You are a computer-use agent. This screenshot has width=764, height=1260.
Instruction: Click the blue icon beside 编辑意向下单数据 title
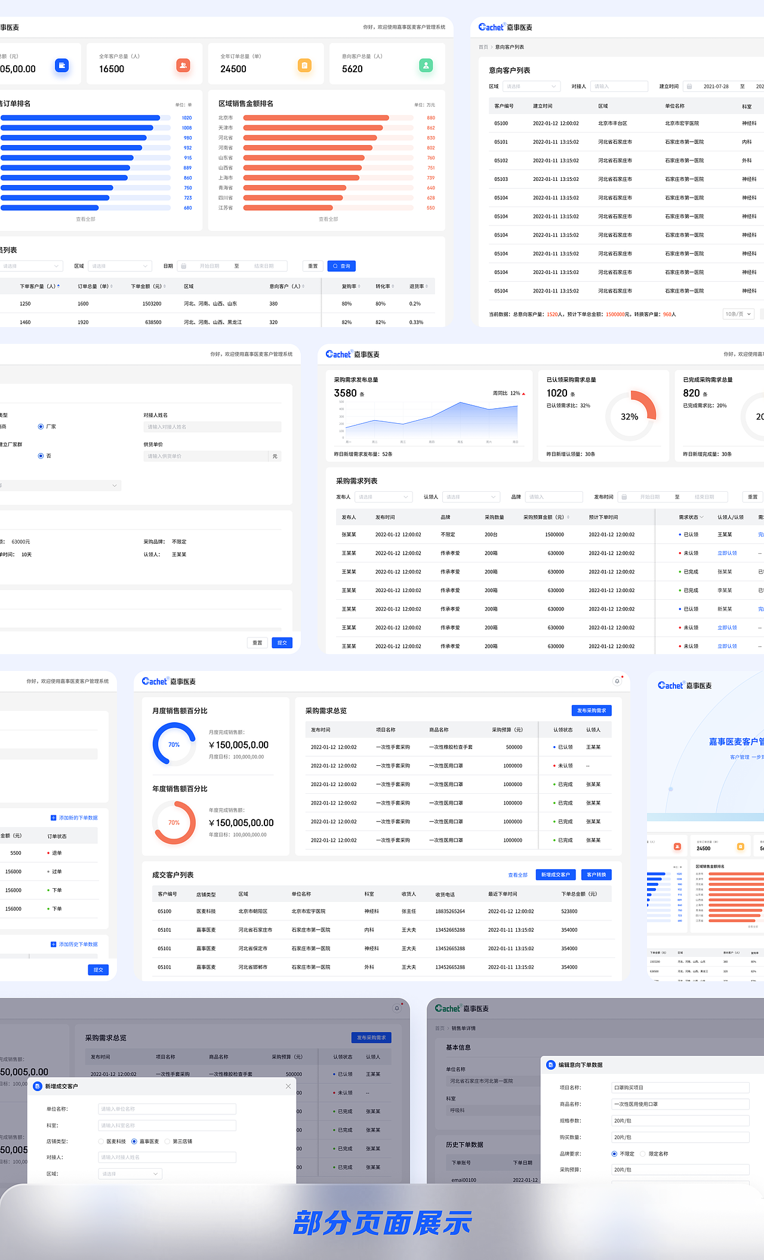click(x=551, y=1065)
